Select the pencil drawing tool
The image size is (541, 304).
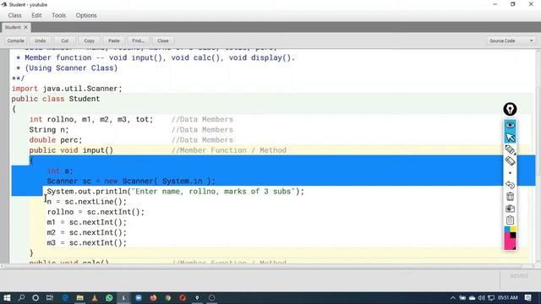pyautogui.click(x=510, y=149)
